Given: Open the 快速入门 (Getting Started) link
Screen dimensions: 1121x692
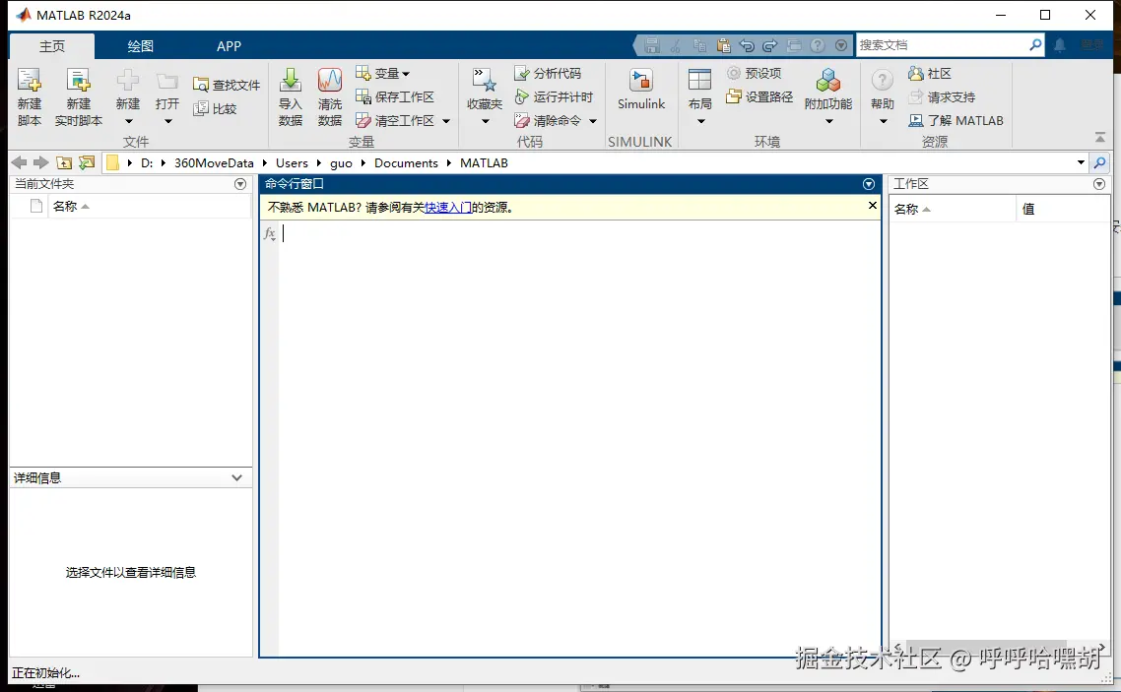Looking at the screenshot, I should coord(448,207).
